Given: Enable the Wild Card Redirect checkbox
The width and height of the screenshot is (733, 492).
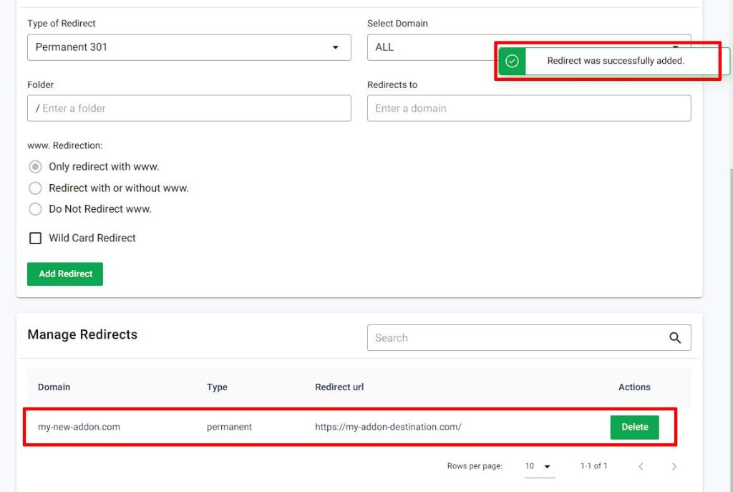Looking at the screenshot, I should tap(35, 238).
